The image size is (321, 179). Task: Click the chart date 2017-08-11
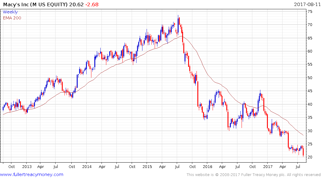click(307, 4)
